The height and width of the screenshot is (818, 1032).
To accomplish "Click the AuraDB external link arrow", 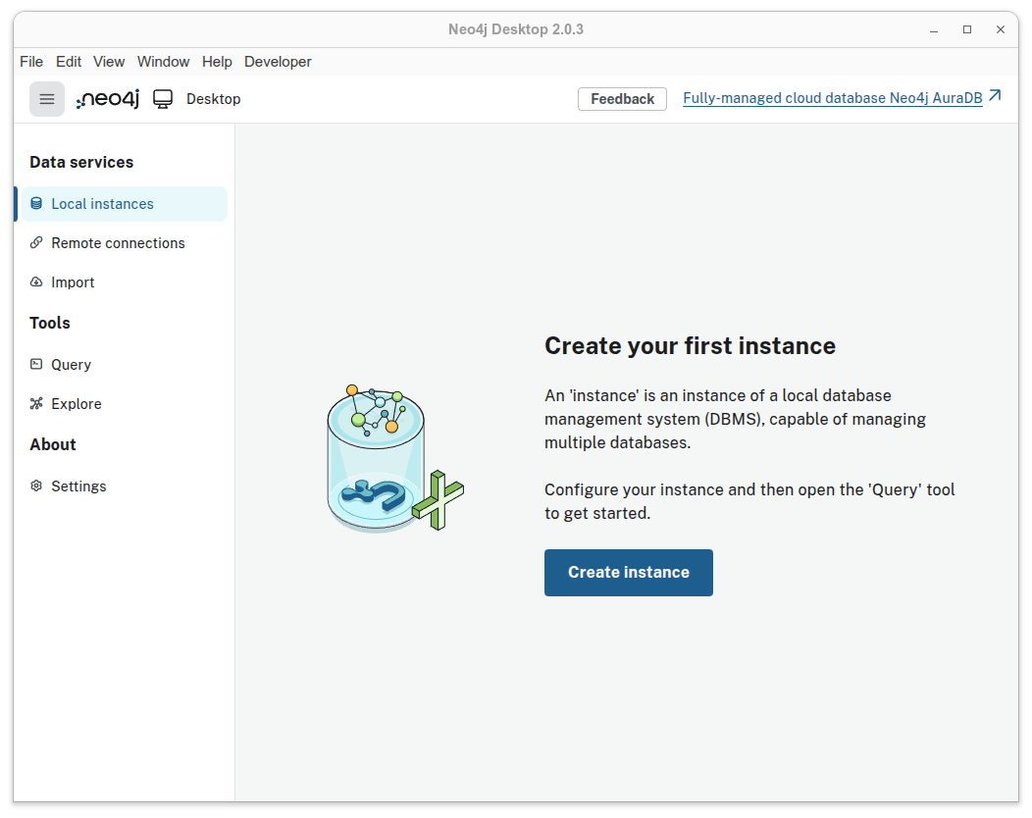I will (995, 96).
